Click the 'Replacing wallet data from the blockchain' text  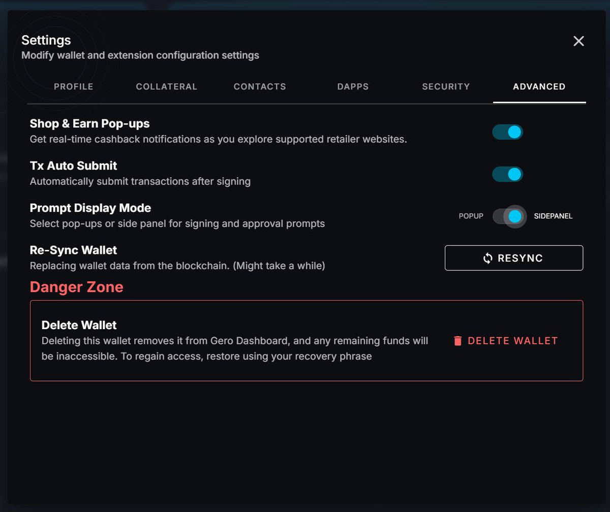tap(177, 266)
